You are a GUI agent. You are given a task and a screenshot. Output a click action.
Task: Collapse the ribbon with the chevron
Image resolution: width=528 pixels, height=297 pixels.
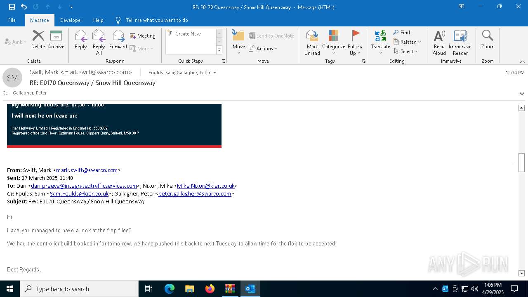[x=522, y=61]
